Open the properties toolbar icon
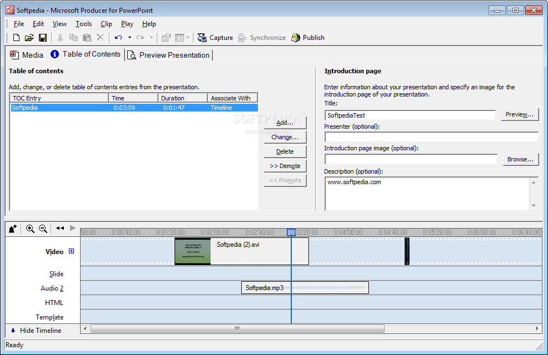Screen dimensions: 548x355 pyautogui.click(x=166, y=38)
